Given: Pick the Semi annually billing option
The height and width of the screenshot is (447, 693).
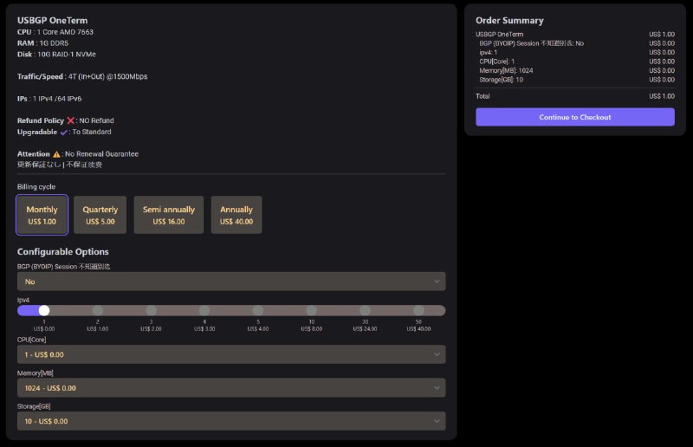Looking at the screenshot, I should (169, 215).
